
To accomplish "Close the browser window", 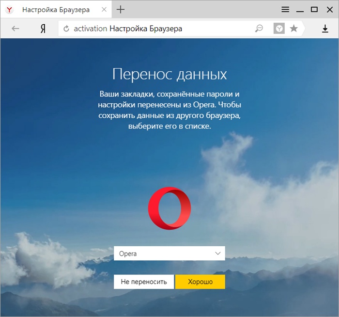I will [x=330, y=10].
